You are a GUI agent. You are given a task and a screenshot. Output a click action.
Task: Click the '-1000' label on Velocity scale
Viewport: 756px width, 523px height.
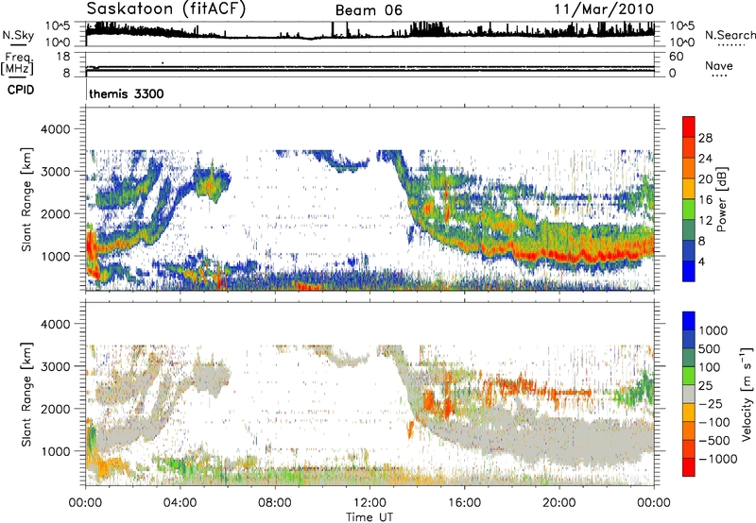pos(718,459)
